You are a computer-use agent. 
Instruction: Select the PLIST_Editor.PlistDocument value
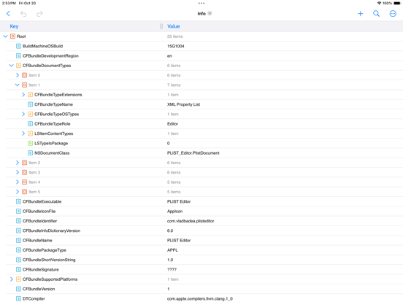pyautogui.click(x=193, y=153)
